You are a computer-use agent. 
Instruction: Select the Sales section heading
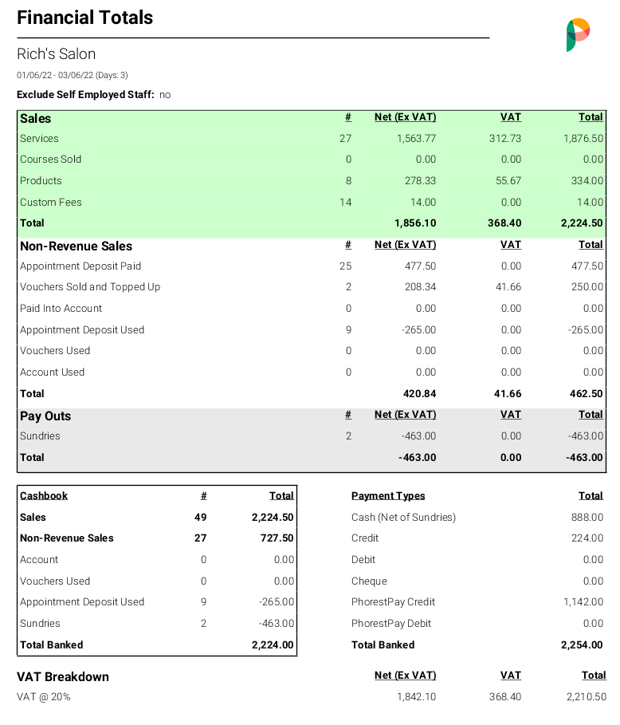[x=36, y=118]
